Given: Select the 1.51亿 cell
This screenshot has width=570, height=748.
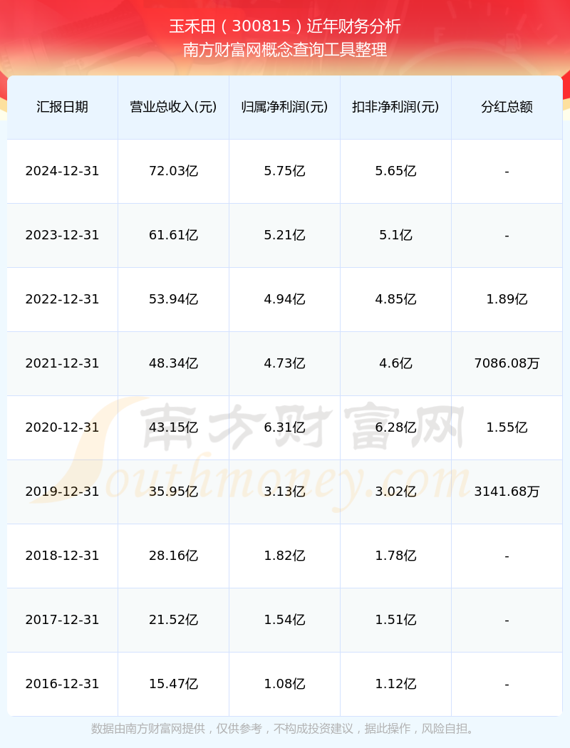Looking at the screenshot, I should pos(396,620).
